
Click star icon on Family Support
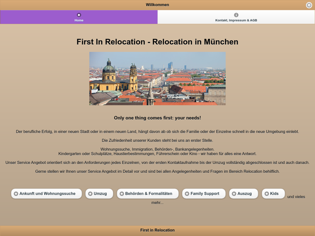click(187, 194)
